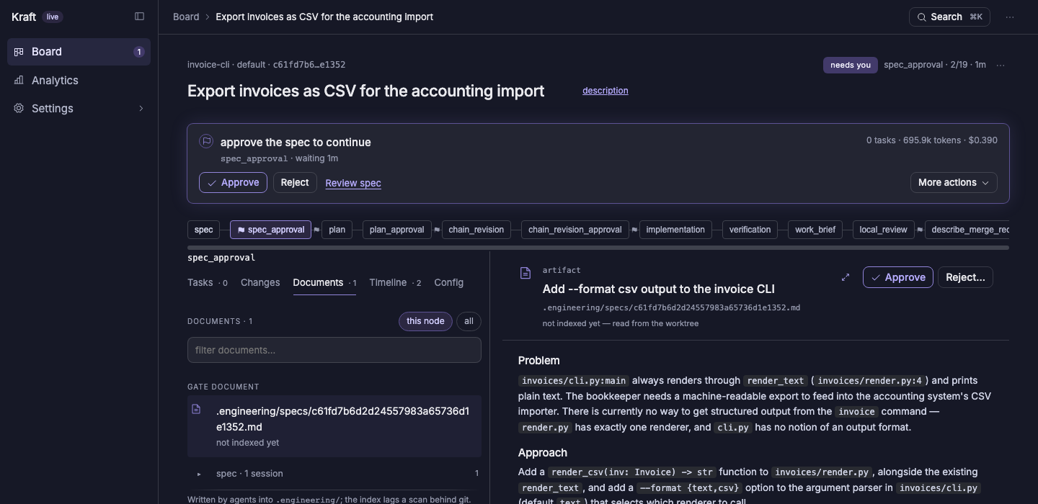Image resolution: width=1038 pixels, height=504 pixels.
Task: Reject the spec in the banner
Action: (295, 183)
